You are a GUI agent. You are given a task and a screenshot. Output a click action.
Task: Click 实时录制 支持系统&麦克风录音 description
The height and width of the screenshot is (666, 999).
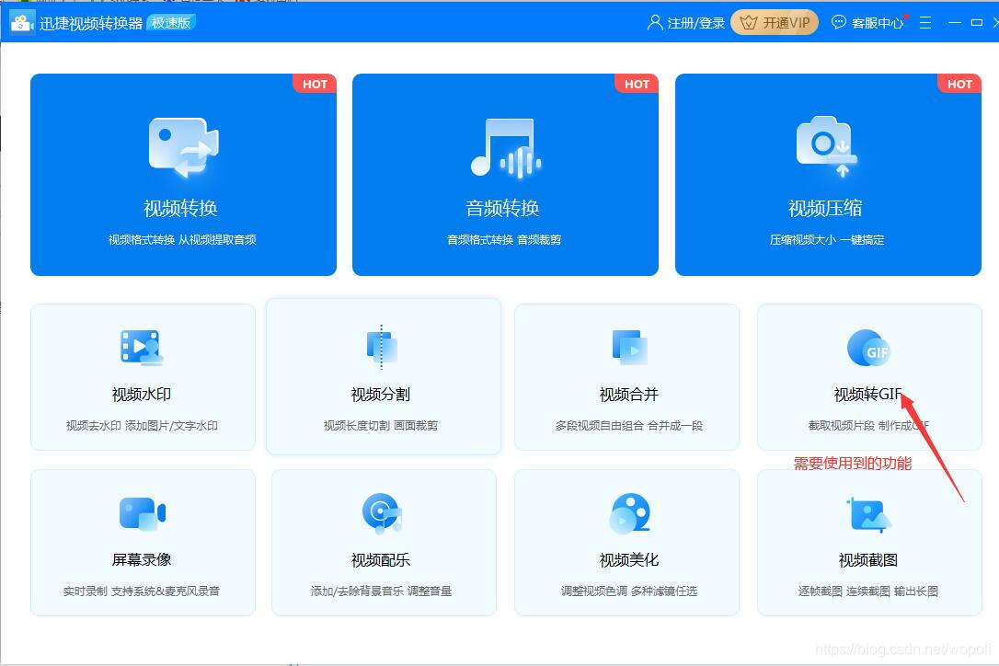[x=142, y=591]
